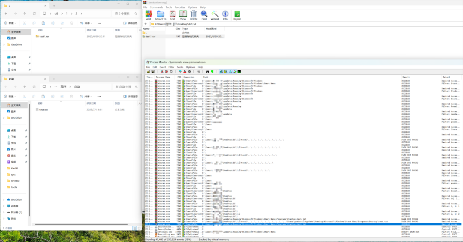
Task: Toggle 详细信息 pane in the 2 window
Action: click(x=130, y=23)
